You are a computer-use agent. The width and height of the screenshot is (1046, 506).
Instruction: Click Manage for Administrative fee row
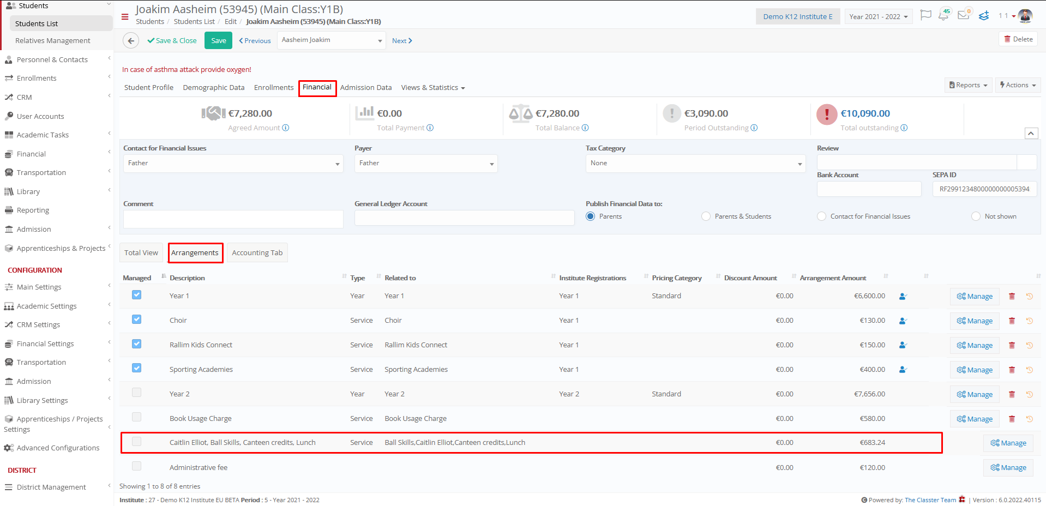pyautogui.click(x=1008, y=468)
